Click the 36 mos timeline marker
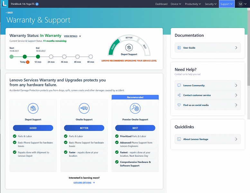The image size is (250, 193). tap(64, 57)
